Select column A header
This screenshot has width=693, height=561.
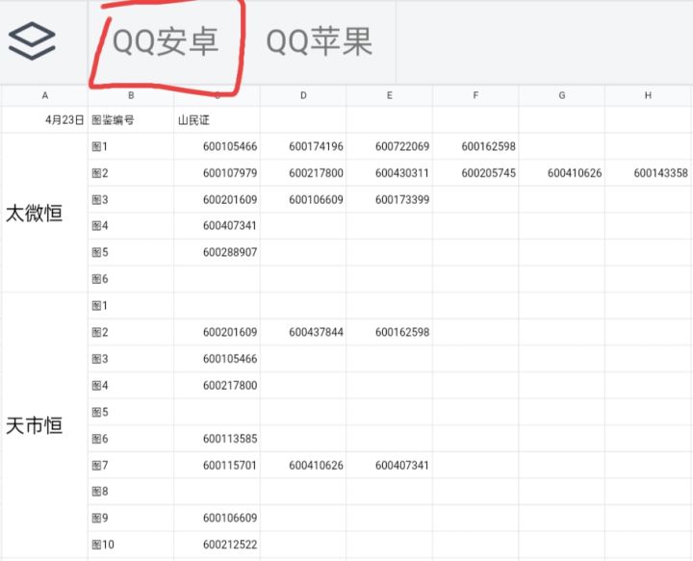tap(44, 95)
